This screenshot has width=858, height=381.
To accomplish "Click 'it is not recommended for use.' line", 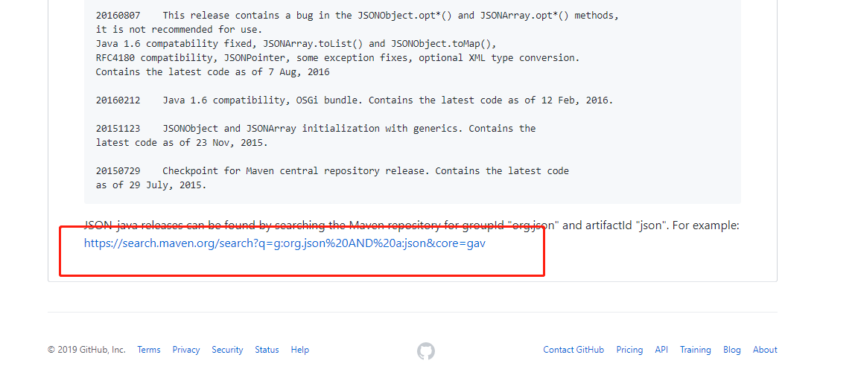I will pos(179,30).
